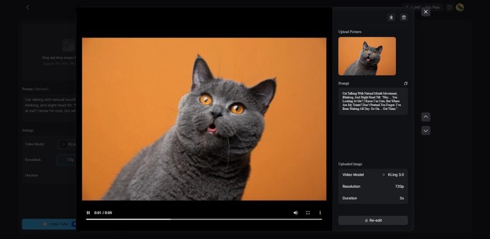490x239 pixels.
Task: Switch the video player to fullscreen
Action: pos(308,213)
